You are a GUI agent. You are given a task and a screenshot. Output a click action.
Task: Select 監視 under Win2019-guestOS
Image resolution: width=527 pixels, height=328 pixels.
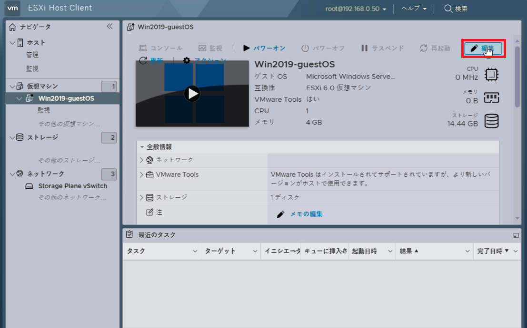44,110
